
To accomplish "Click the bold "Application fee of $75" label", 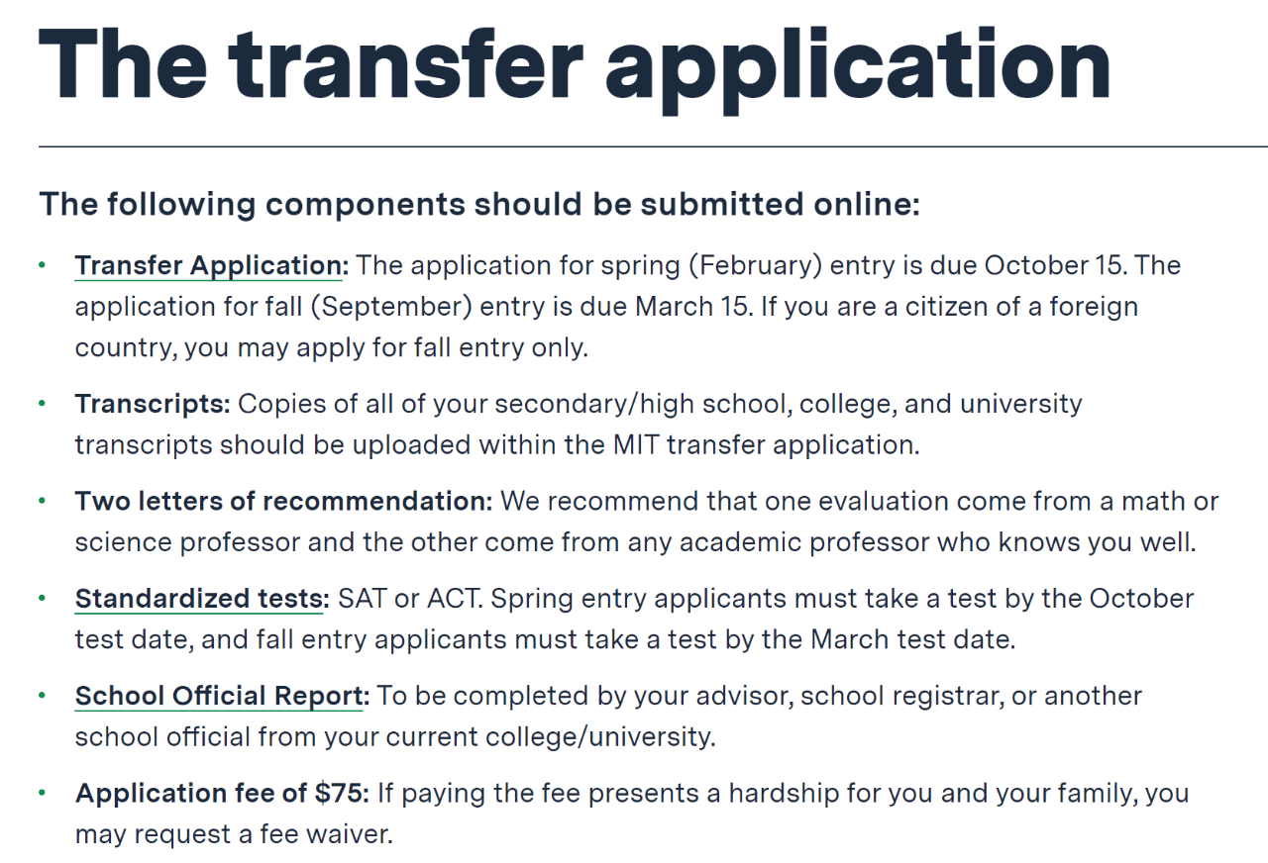I will click(x=222, y=793).
